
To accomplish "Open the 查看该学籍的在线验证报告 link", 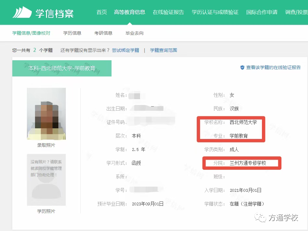I will [273, 67].
